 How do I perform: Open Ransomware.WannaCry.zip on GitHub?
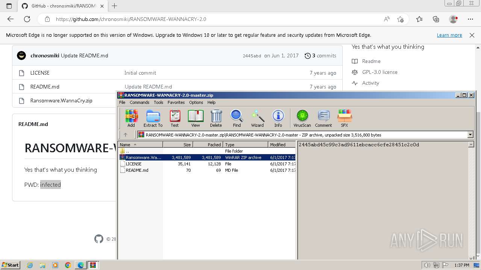tap(61, 100)
